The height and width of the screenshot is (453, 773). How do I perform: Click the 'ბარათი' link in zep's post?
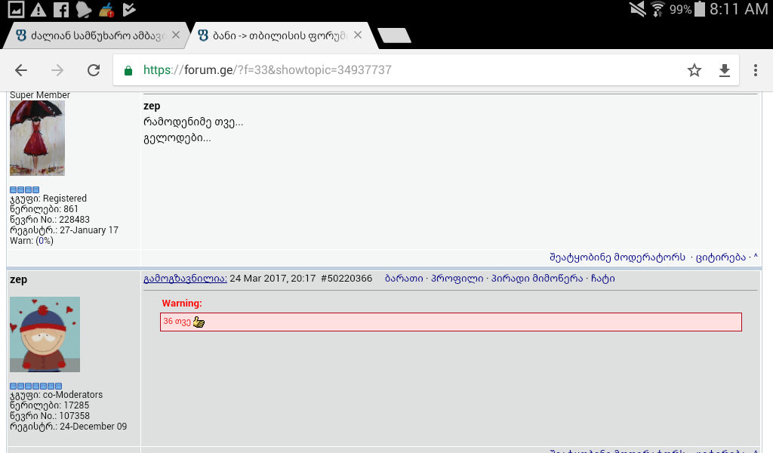pyautogui.click(x=404, y=279)
